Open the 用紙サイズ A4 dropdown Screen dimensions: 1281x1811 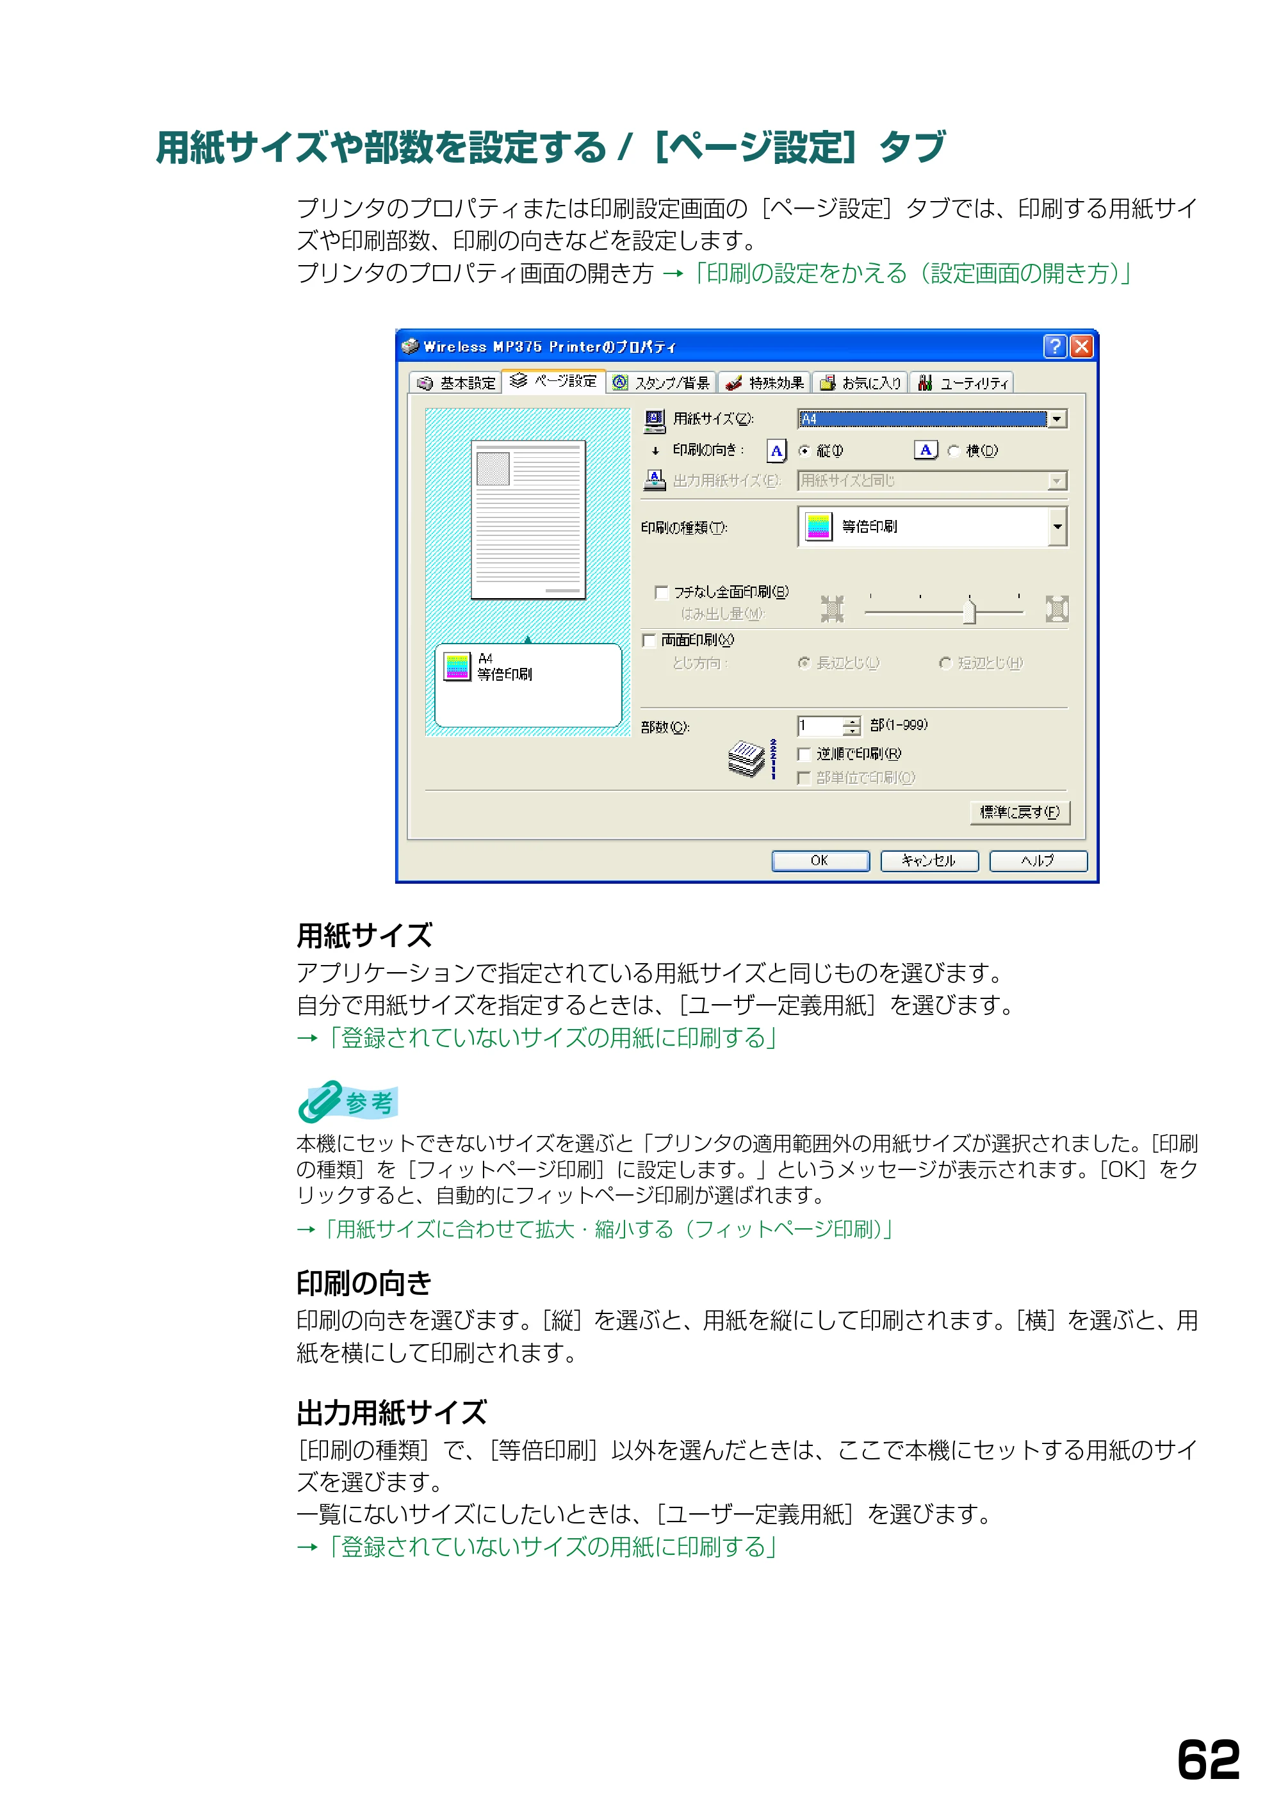tap(933, 419)
